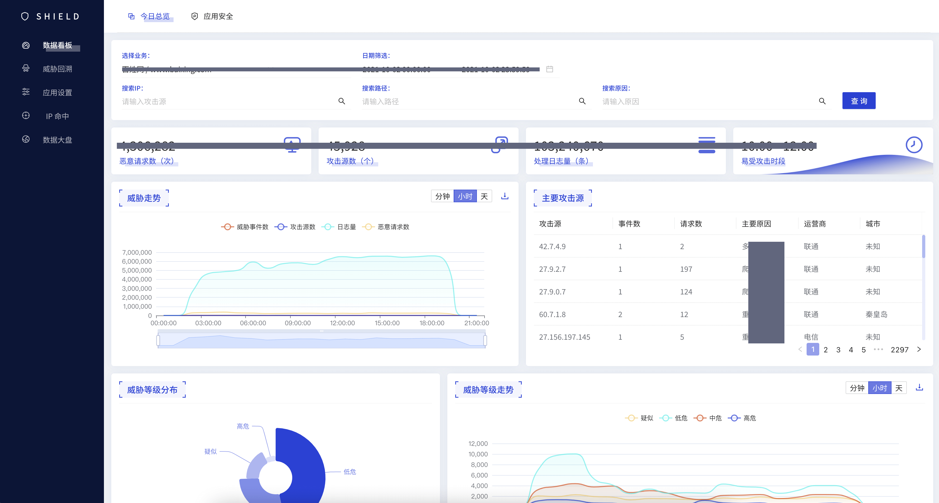Click the pagination ellipsis jump control

tap(878, 349)
